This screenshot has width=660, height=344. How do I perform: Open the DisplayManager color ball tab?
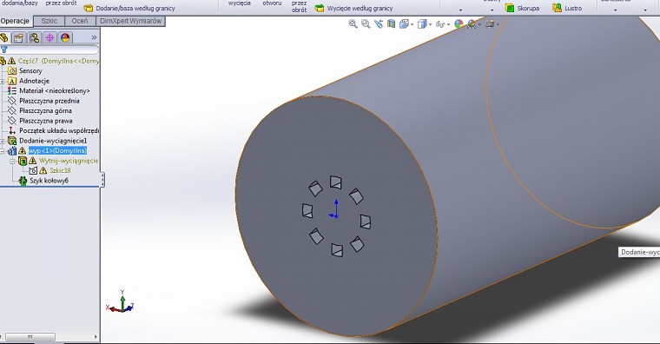(x=65, y=38)
